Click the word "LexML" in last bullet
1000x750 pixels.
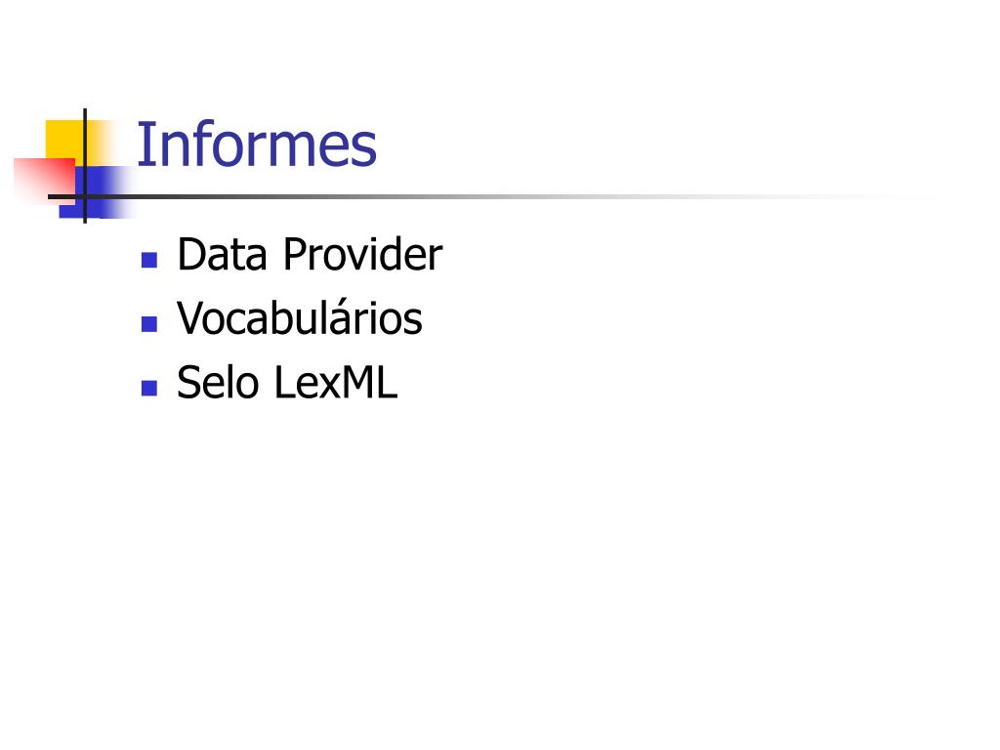[x=336, y=382]
